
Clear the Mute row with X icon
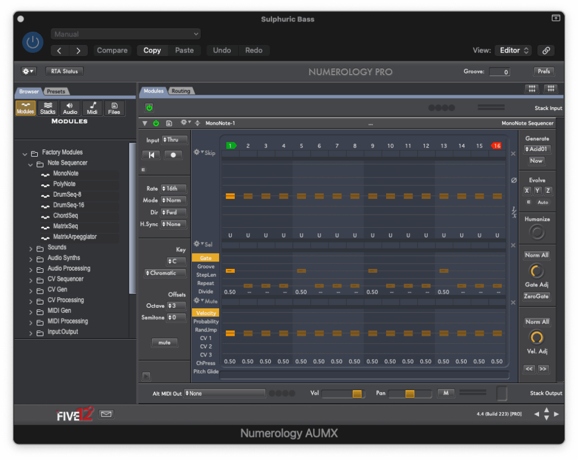pos(513,303)
